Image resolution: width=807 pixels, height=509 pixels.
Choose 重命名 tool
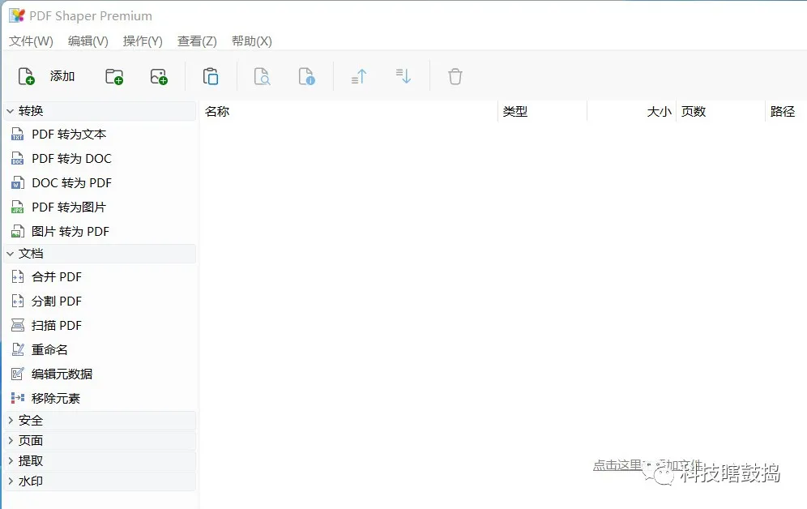pos(49,349)
